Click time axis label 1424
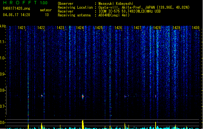This screenshot has height=129, width=203. (x=80, y=27)
